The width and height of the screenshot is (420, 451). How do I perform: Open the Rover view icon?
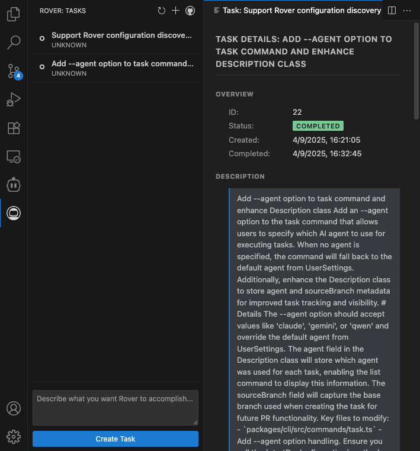click(14, 214)
